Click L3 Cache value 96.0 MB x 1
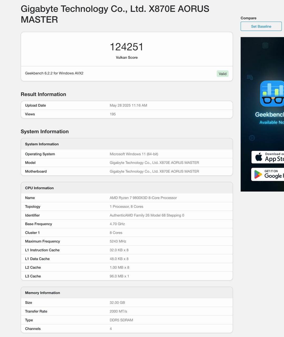This screenshot has width=284, height=337. tap(119, 276)
